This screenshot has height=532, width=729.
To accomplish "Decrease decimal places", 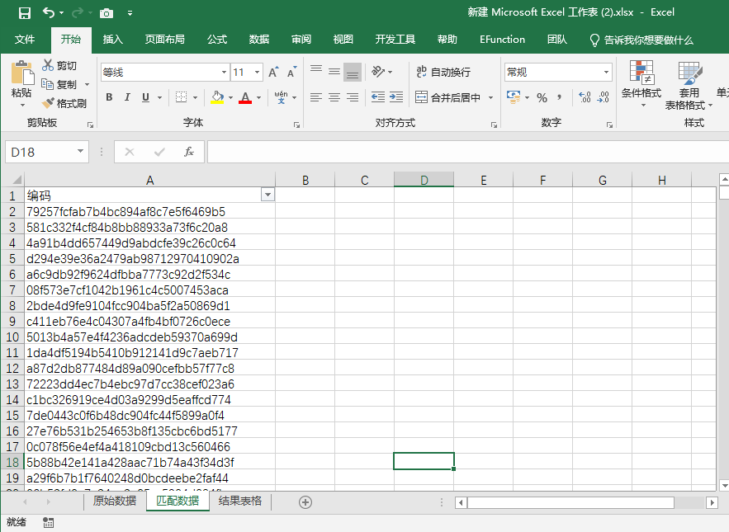I will (x=604, y=97).
